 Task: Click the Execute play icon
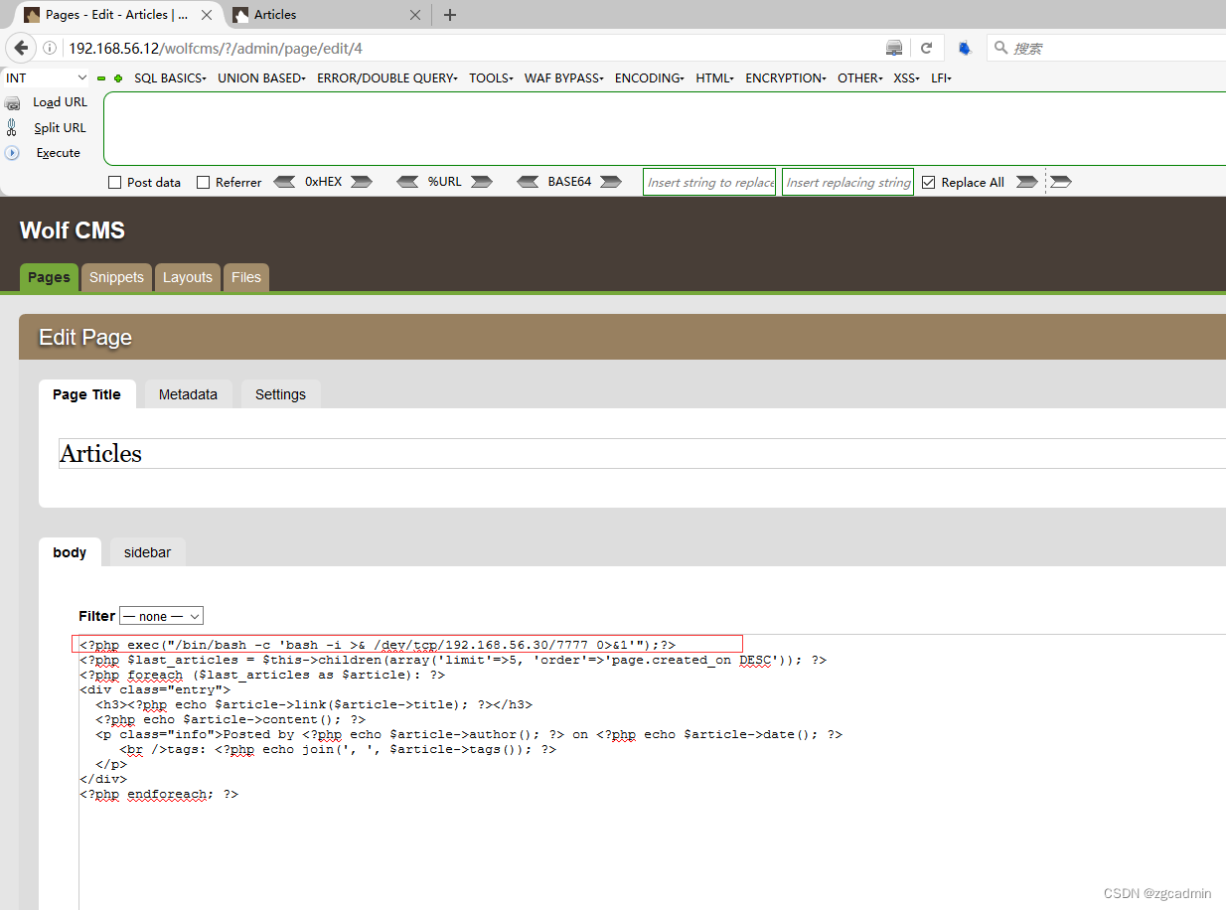12,153
